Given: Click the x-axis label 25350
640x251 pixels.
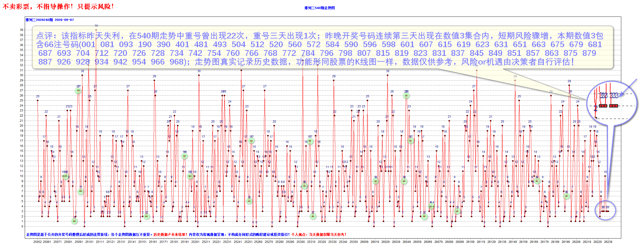Looking at the screenshot, I should point(354,242).
